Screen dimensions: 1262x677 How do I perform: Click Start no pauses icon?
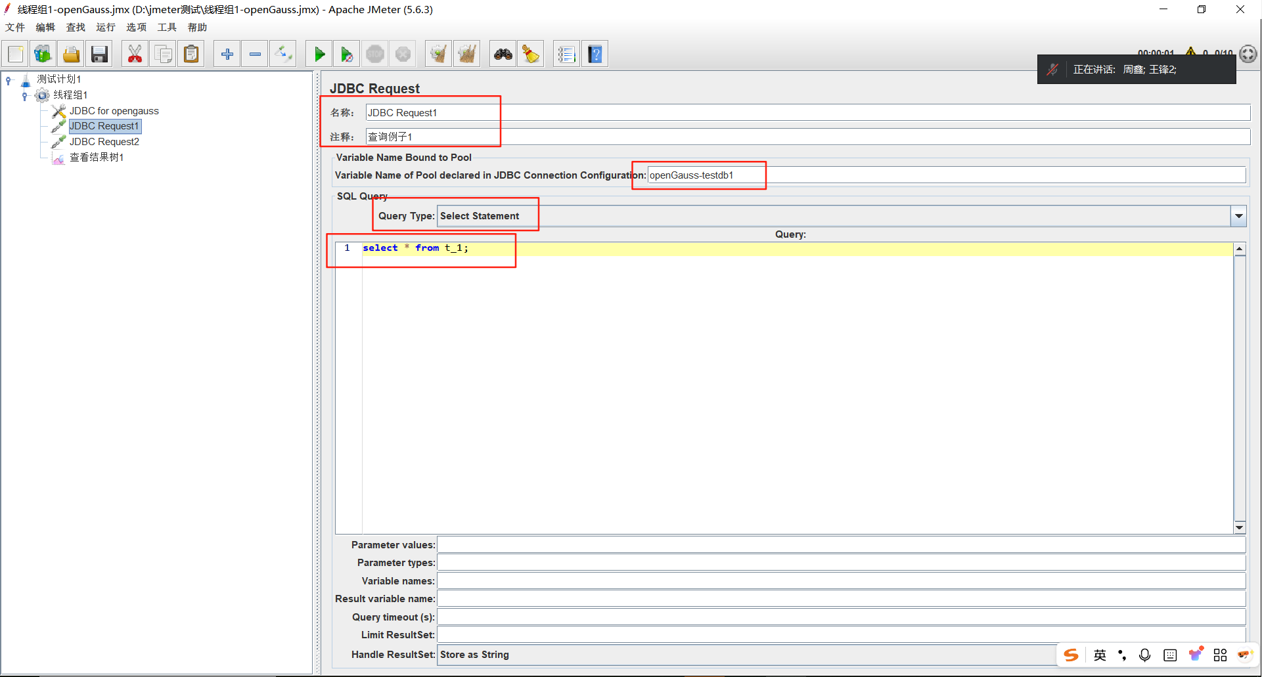pyautogui.click(x=347, y=54)
